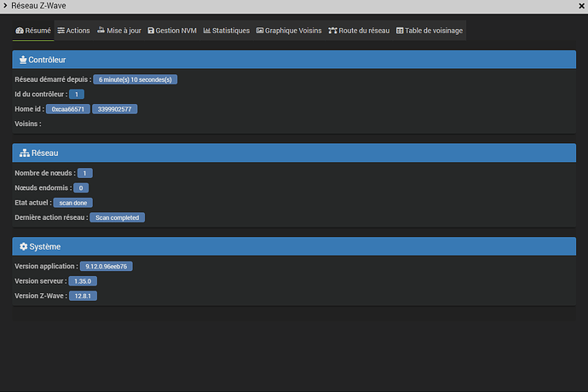Click the 'Version serveur' label
The width and height of the screenshot is (588, 392).
(x=39, y=281)
